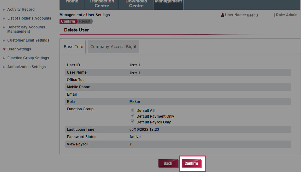Click the View Payroll value Y

131,144
